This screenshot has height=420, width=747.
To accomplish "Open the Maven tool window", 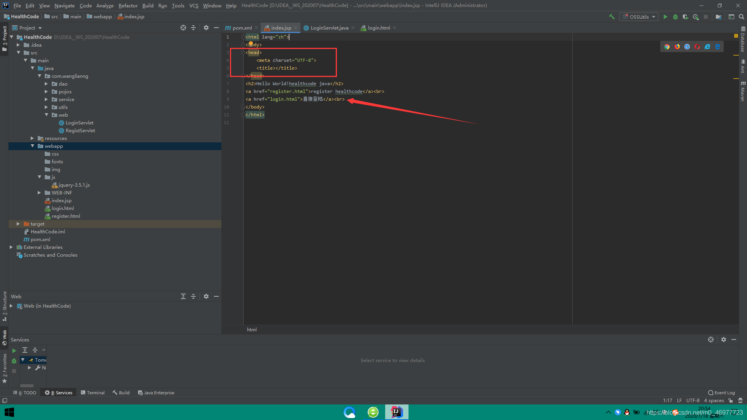I will click(743, 91).
